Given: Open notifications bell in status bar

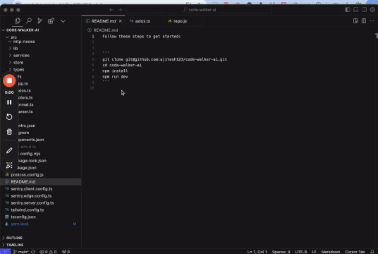Looking at the screenshot, I should pos(372,252).
